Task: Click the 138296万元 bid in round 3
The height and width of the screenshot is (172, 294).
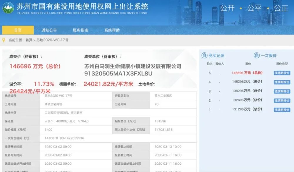Action: point(247,91)
